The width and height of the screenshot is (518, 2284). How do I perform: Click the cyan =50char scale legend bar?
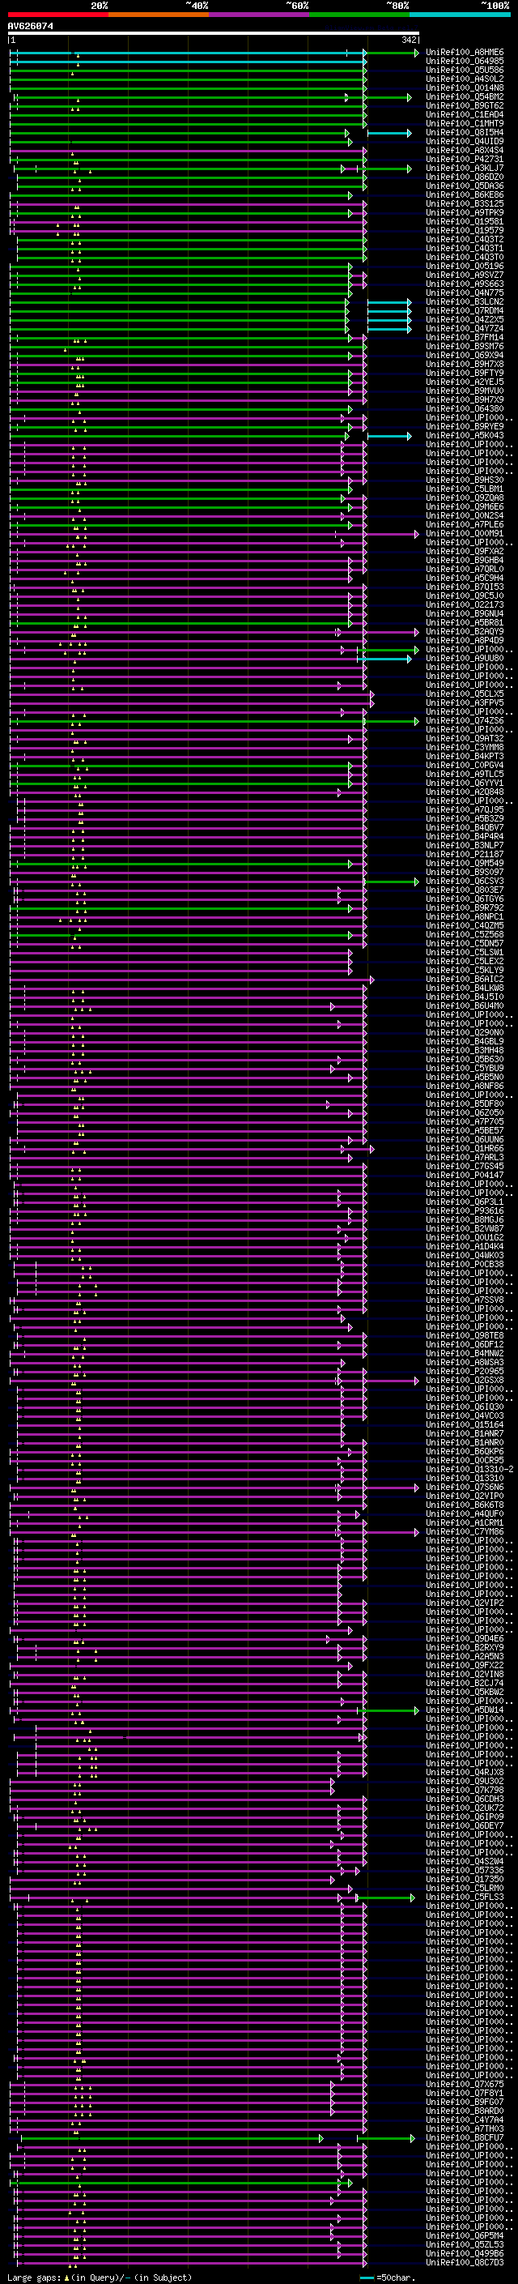367,2278
